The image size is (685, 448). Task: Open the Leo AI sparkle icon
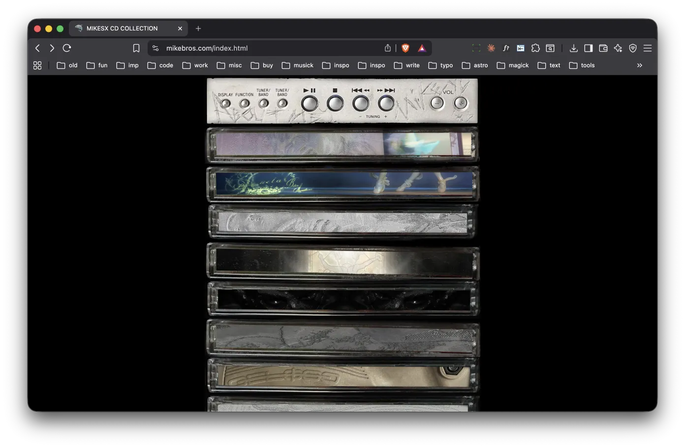click(x=618, y=48)
